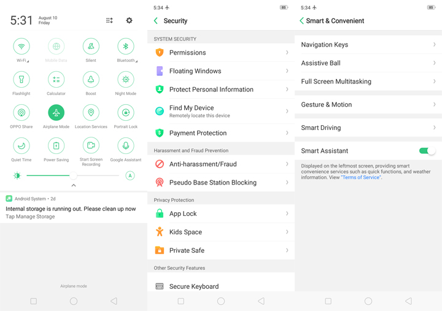Open settings gear in notification panel
442x311 pixels.
coord(129,21)
